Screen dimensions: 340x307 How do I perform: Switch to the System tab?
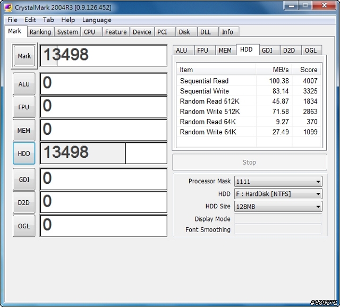[x=67, y=32]
